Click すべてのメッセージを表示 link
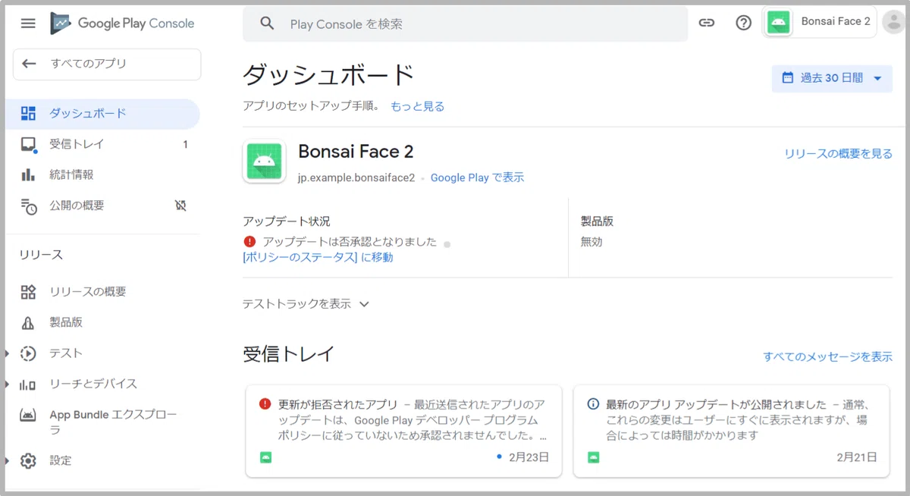Screen dimensions: 910x496 [x=827, y=356]
